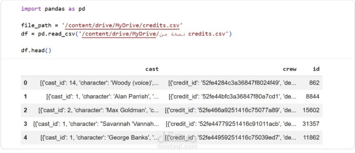Click the 'cast' column header
Image resolution: width=355 pixels, height=153 pixels.
152,69
